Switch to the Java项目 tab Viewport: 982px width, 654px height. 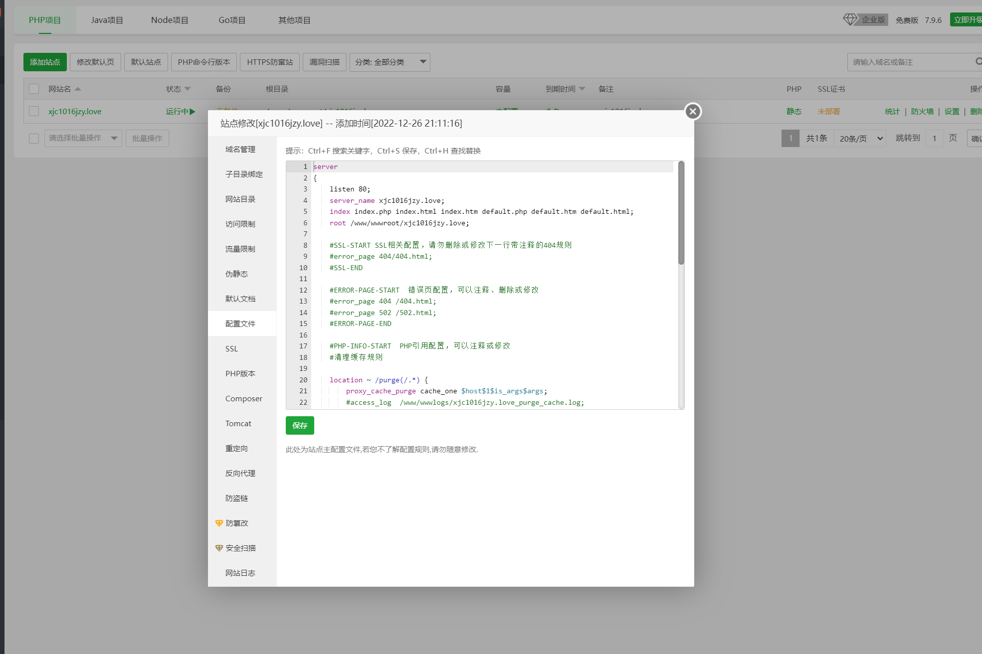pos(107,20)
